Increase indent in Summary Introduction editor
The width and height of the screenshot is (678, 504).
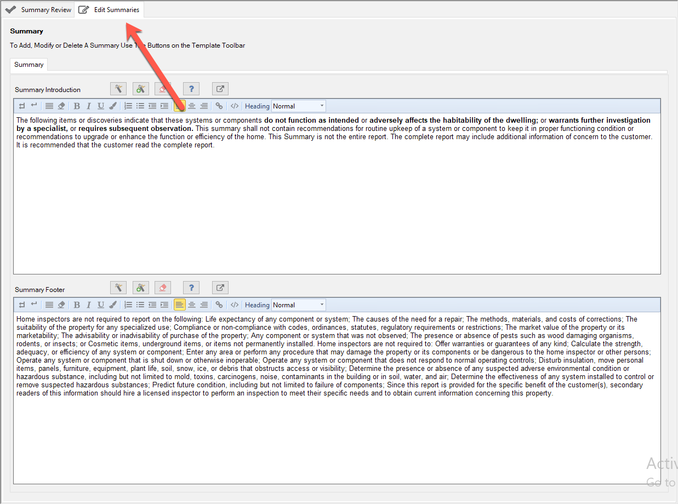point(164,106)
